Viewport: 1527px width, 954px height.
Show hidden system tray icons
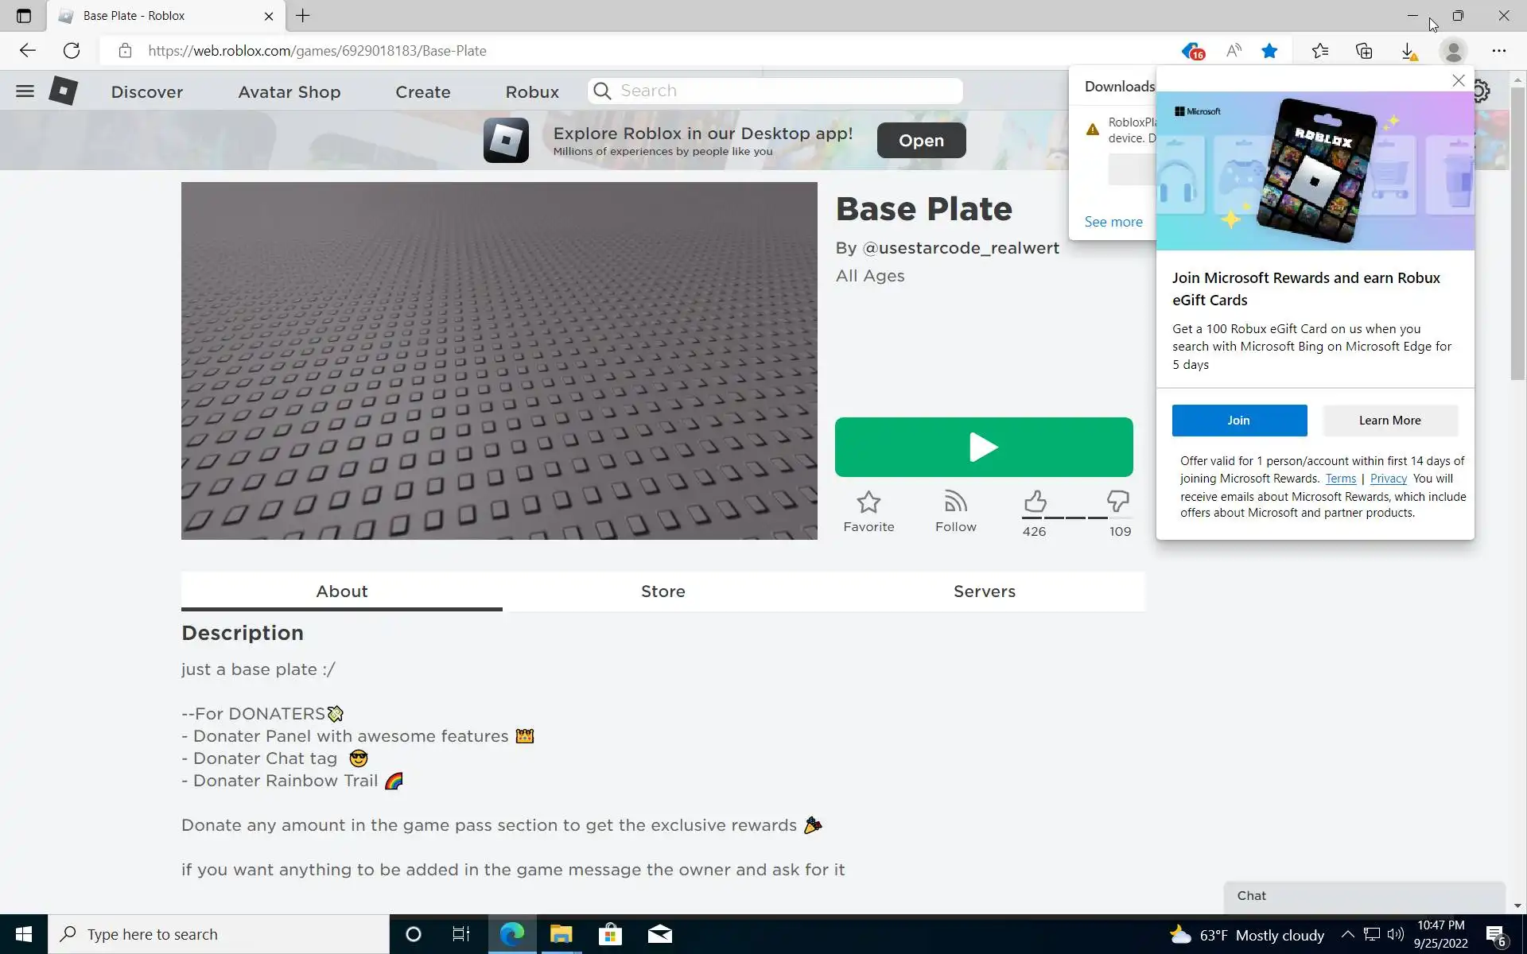tap(1347, 934)
